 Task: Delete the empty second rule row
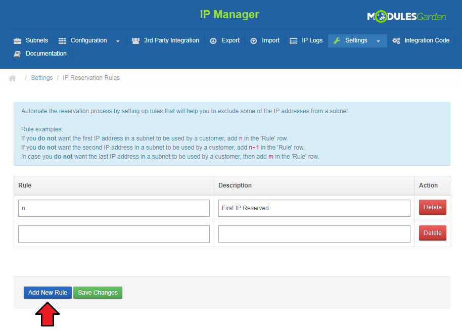coord(432,233)
